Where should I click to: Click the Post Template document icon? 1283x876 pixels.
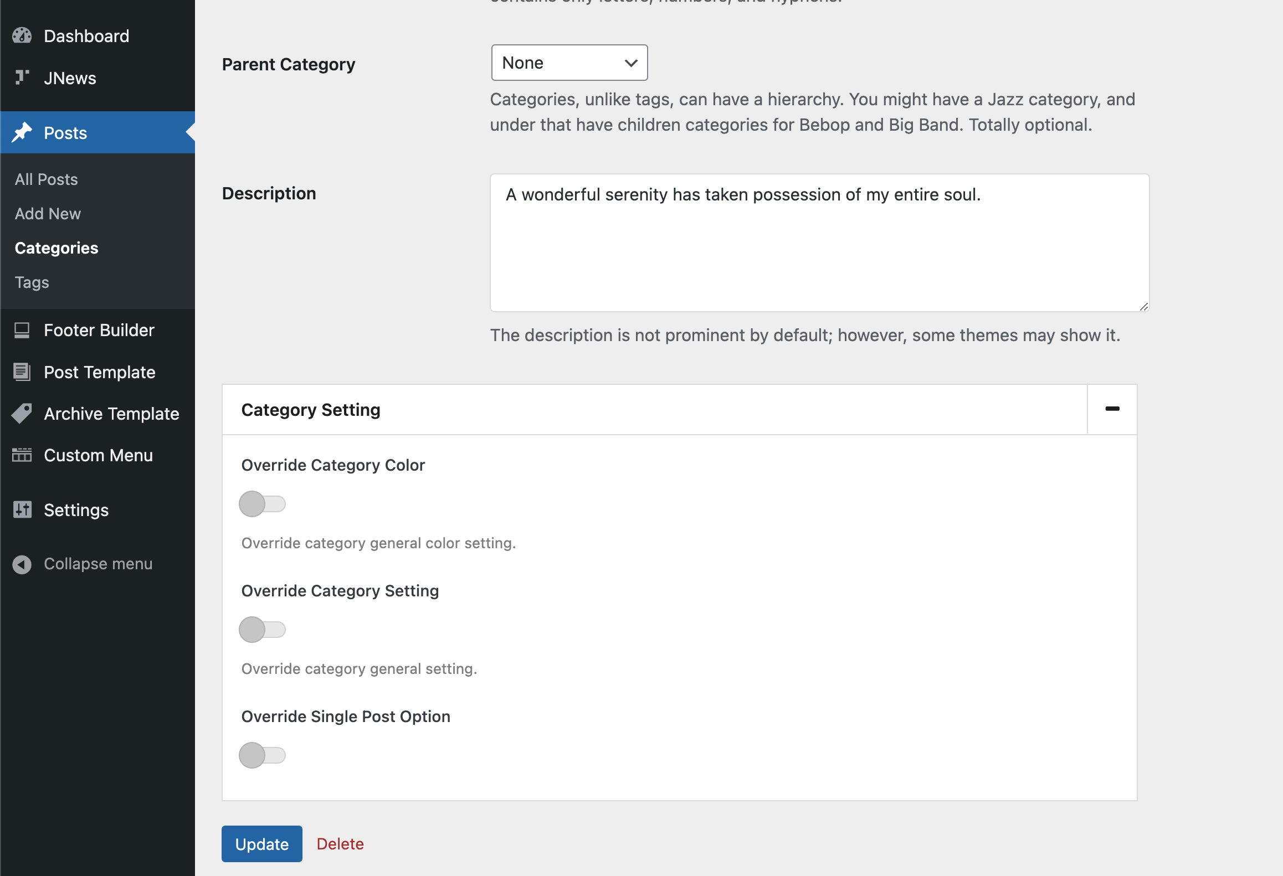tap(22, 372)
